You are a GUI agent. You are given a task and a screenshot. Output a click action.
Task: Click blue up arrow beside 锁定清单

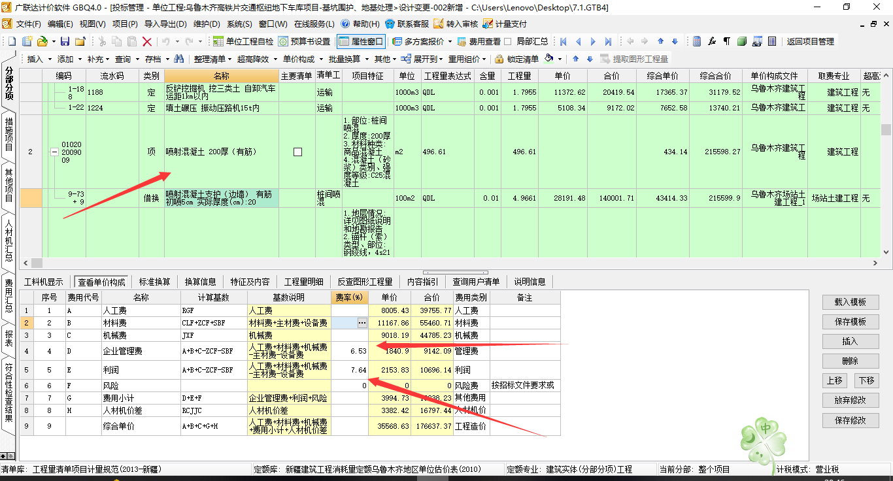click(576, 59)
